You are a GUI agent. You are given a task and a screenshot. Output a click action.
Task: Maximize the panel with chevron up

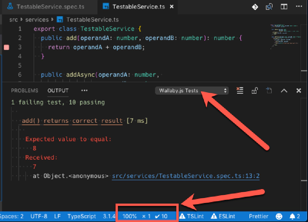(x=284, y=91)
